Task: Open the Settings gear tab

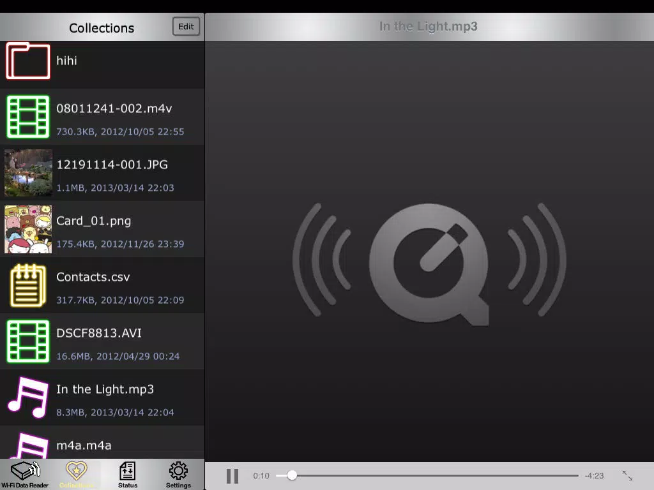Action: [178, 475]
